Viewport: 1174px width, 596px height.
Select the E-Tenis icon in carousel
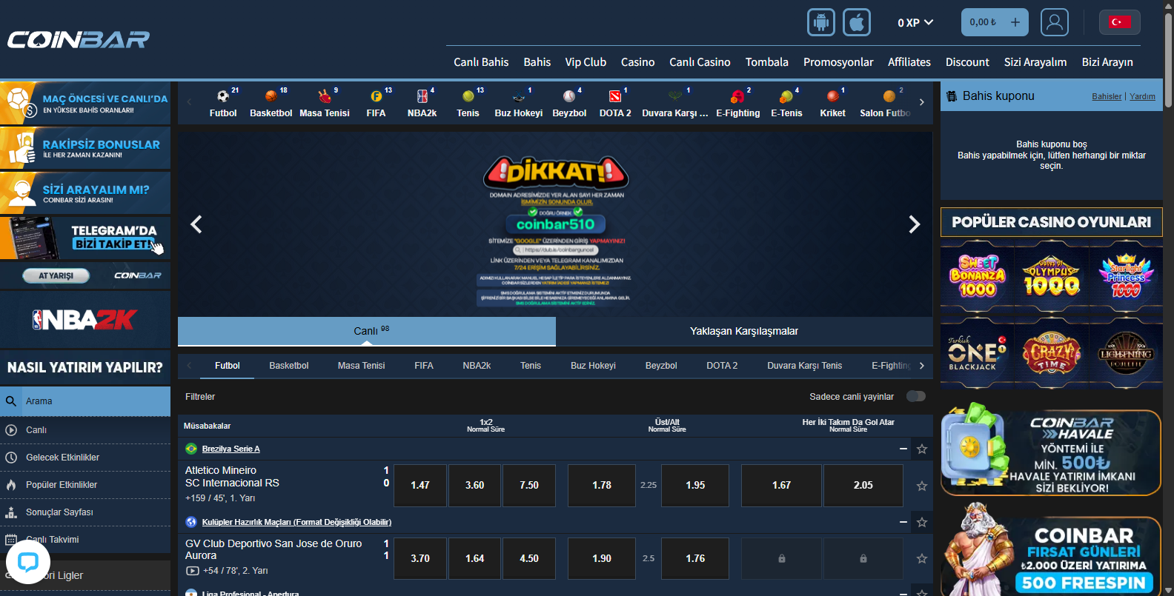pos(786,96)
